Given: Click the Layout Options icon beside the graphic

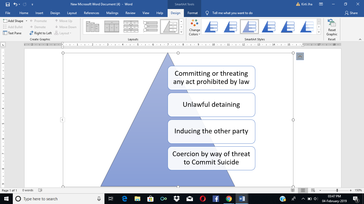Looking at the screenshot, I should (x=300, y=56).
